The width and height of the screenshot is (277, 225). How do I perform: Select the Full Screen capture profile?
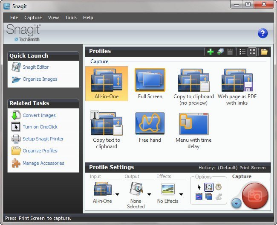coord(150,84)
